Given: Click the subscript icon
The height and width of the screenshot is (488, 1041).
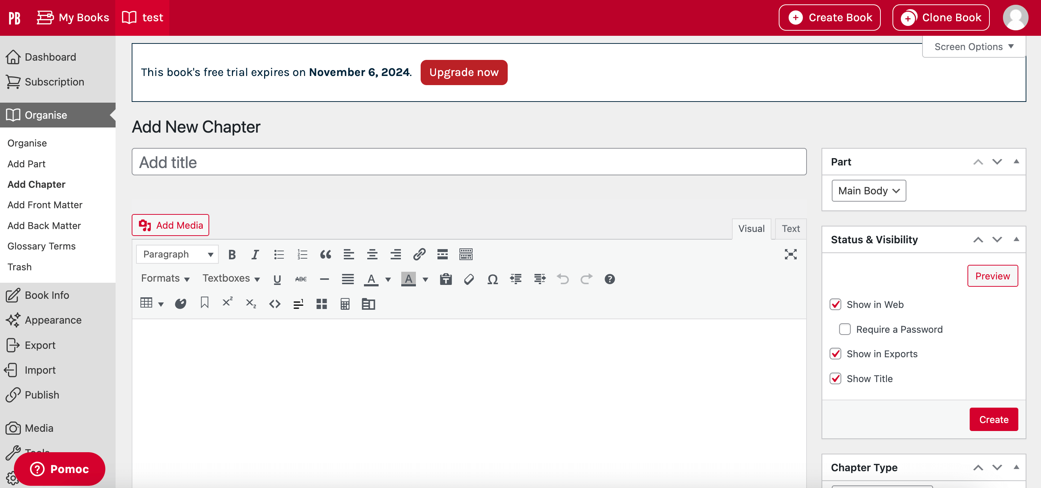Looking at the screenshot, I should 251,304.
